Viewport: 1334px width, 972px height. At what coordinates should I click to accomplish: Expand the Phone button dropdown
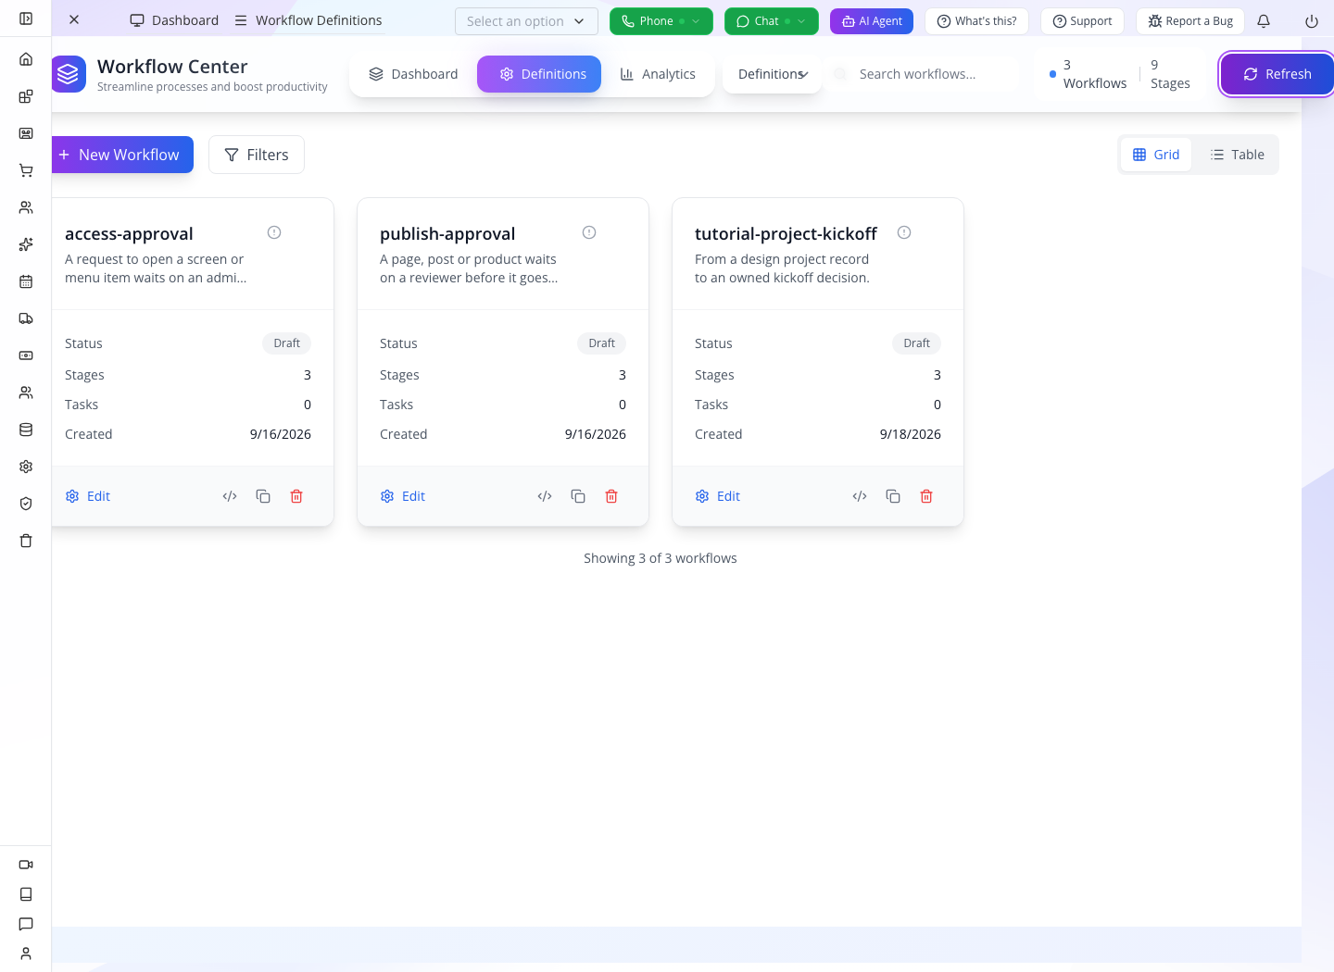696,21
